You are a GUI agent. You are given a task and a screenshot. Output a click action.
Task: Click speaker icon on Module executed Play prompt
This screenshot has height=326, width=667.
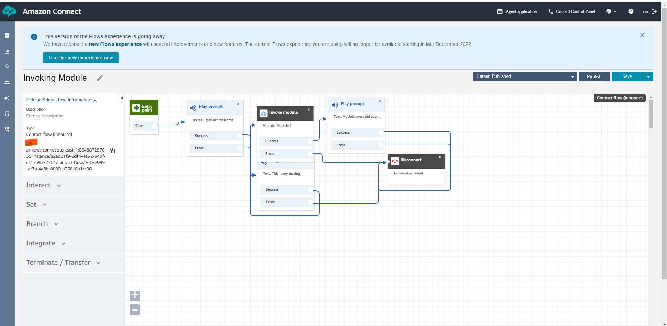[x=335, y=105]
